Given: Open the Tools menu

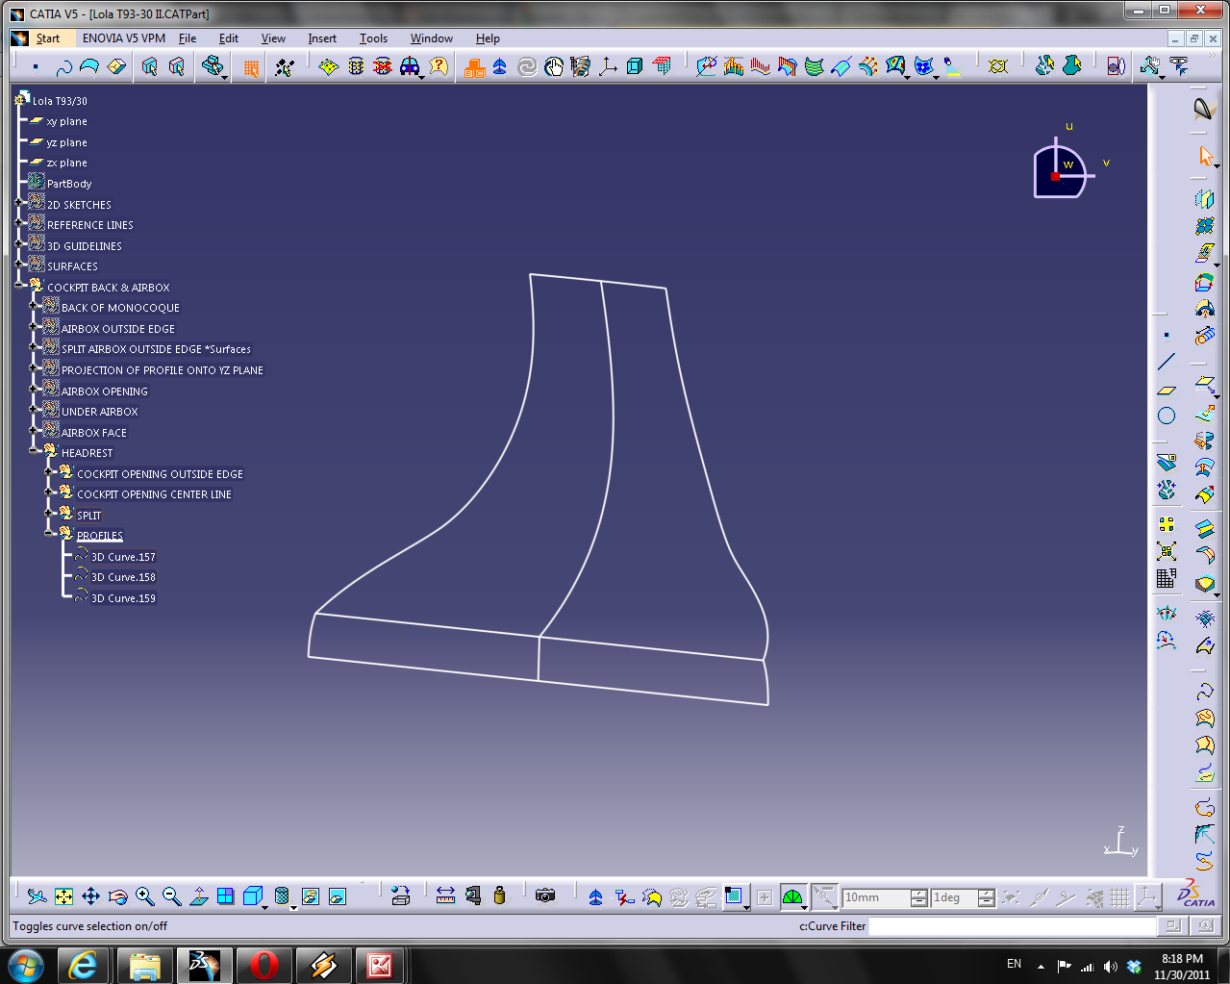Looking at the screenshot, I should (373, 38).
